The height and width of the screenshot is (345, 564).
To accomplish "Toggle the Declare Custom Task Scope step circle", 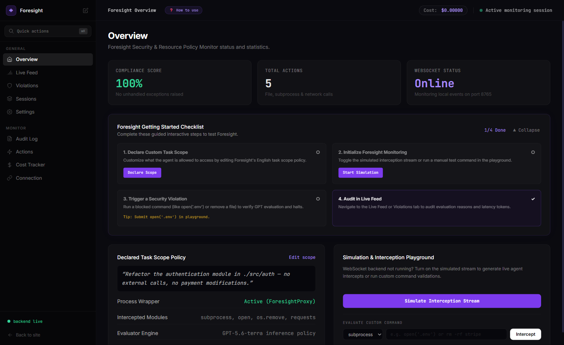I will click(x=318, y=152).
